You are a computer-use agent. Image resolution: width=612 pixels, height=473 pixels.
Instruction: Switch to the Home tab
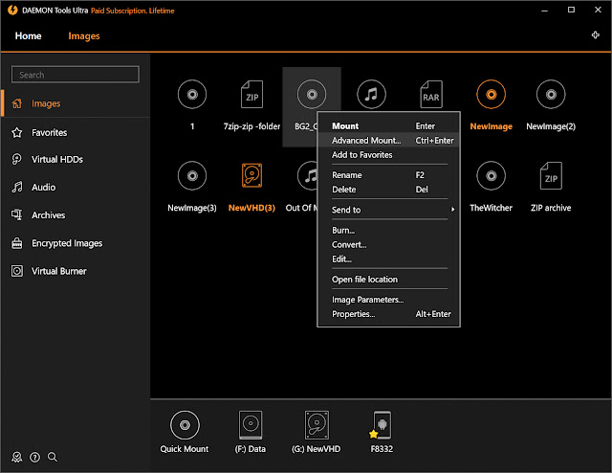28,36
